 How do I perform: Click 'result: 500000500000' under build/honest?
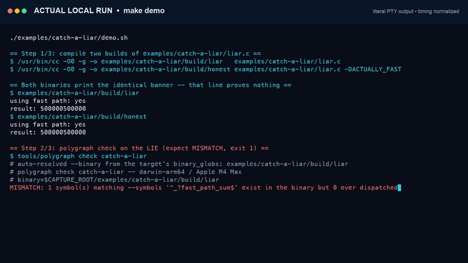[x=48, y=132]
